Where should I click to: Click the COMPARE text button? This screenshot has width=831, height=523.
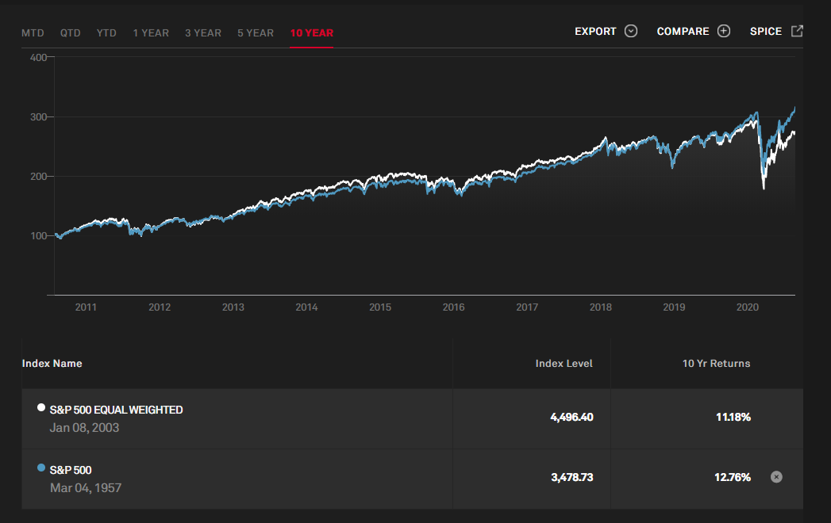coord(683,32)
